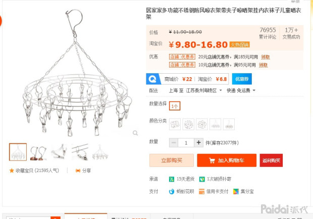The width and height of the screenshot is (313, 219).
Task: Choose the first color classification swatch
Action: [175, 124]
